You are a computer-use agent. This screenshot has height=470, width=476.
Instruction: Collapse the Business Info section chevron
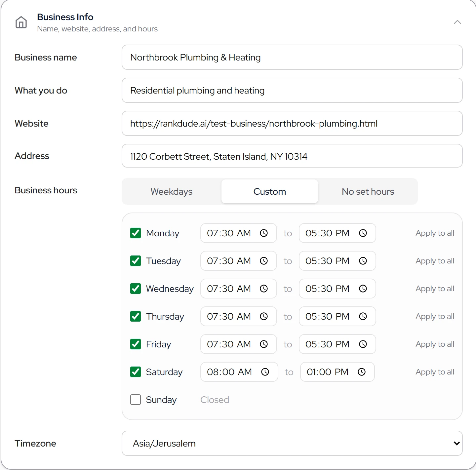pos(457,22)
